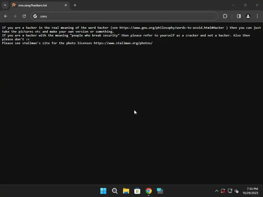The image size is (263, 197).
Task: Minimize the Chrome window
Action: (x=233, y=5)
